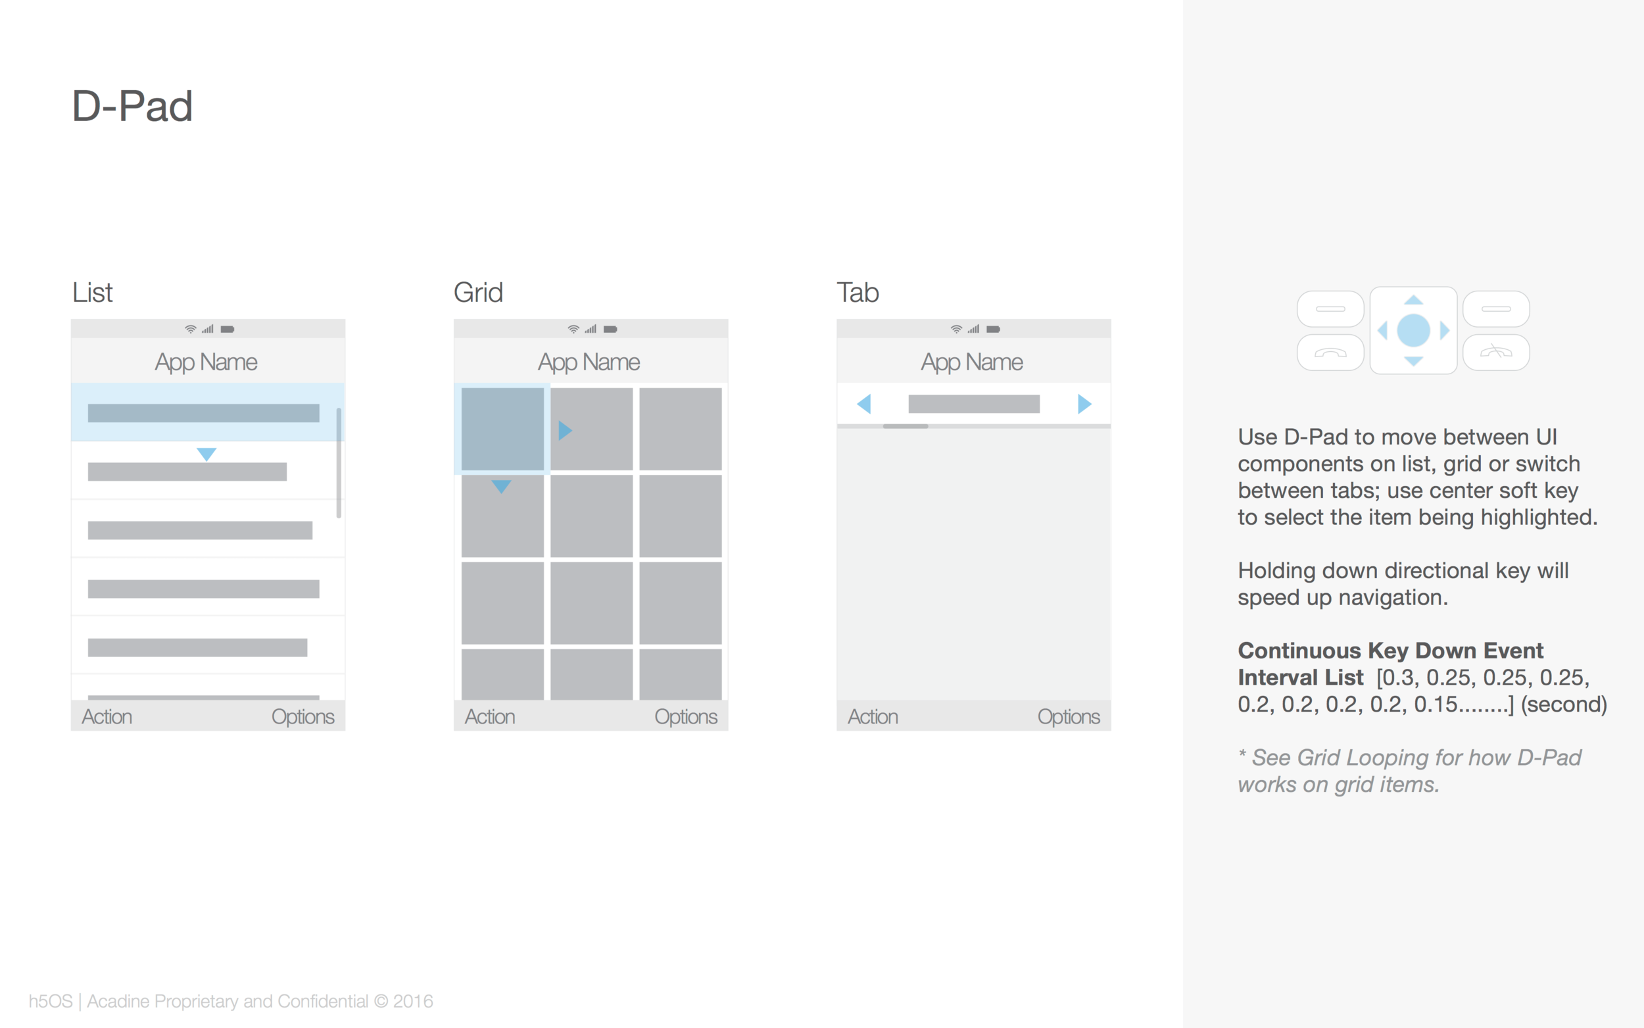Click the top-left soft key on keypad

(1330, 308)
